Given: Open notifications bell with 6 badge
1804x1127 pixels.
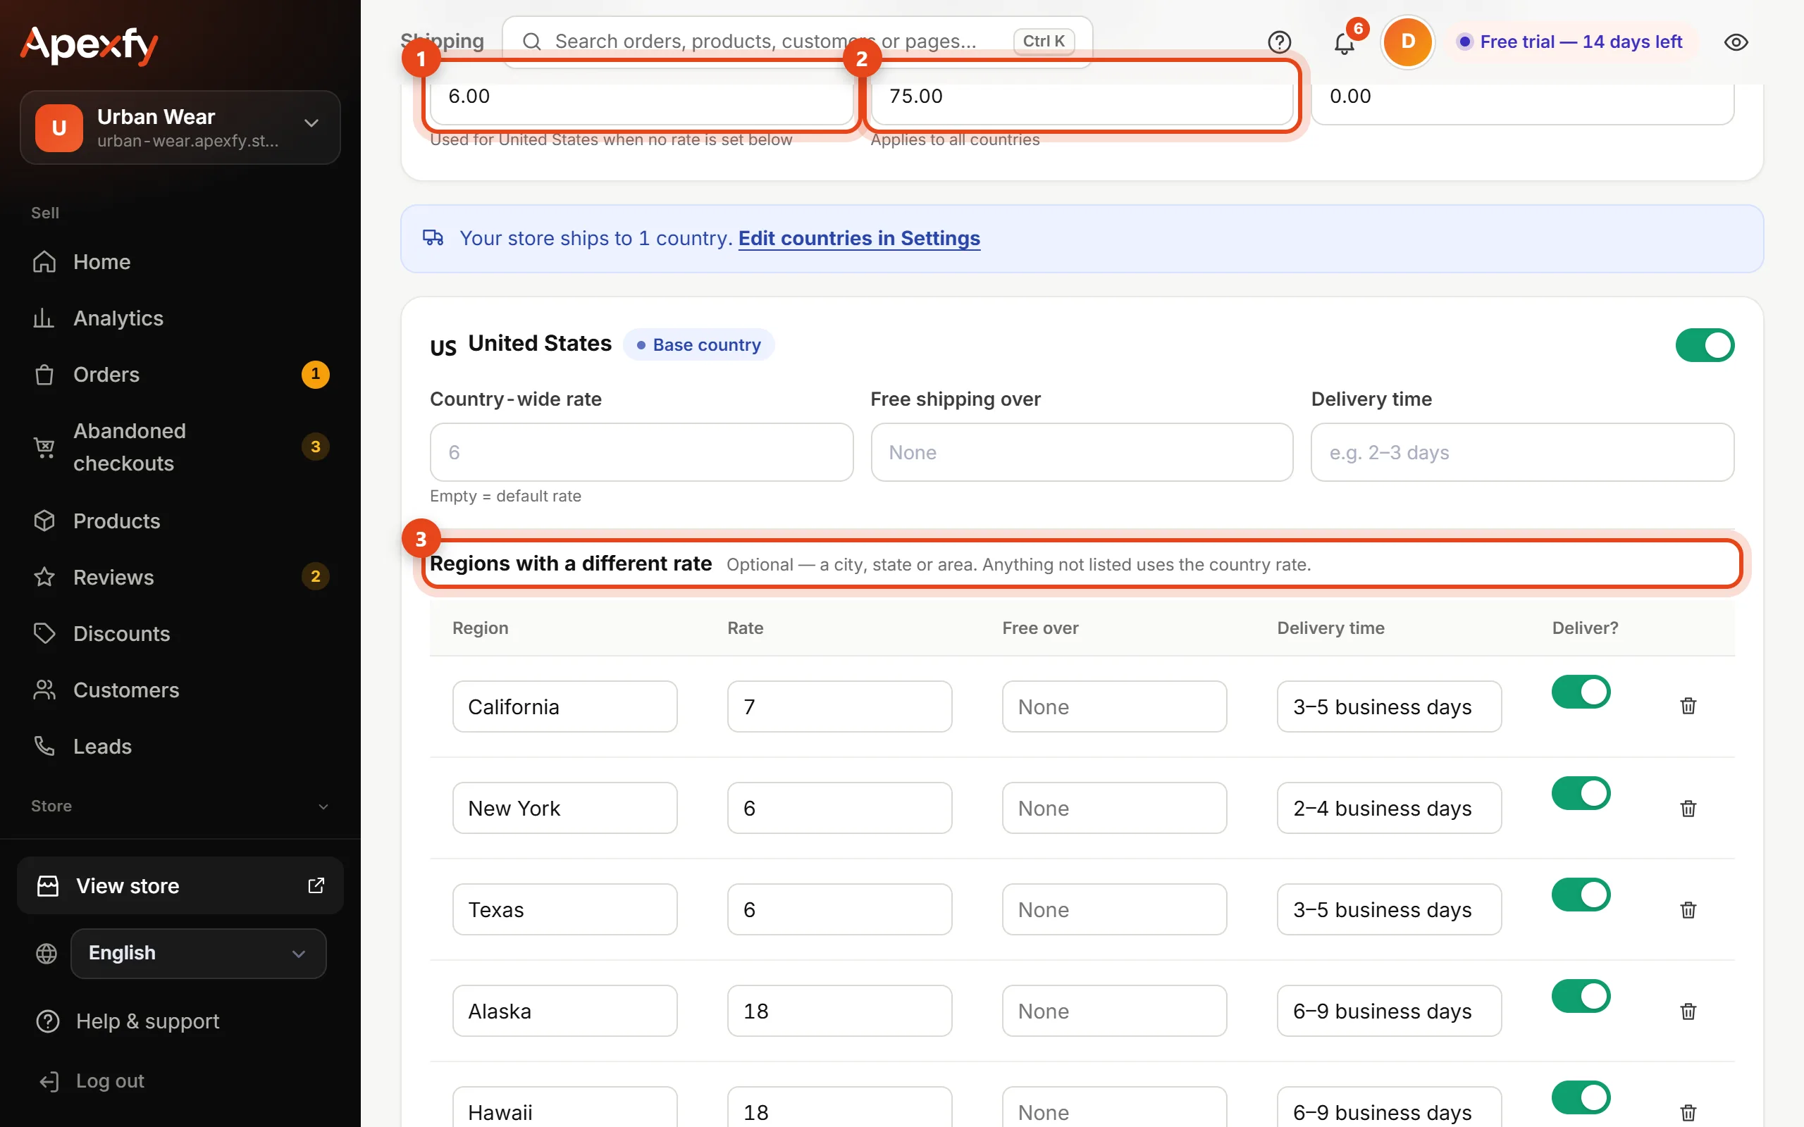Looking at the screenshot, I should pyautogui.click(x=1344, y=42).
